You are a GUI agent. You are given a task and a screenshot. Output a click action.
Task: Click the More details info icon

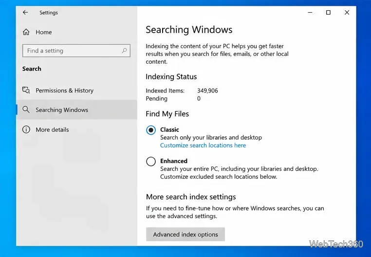pos(26,129)
